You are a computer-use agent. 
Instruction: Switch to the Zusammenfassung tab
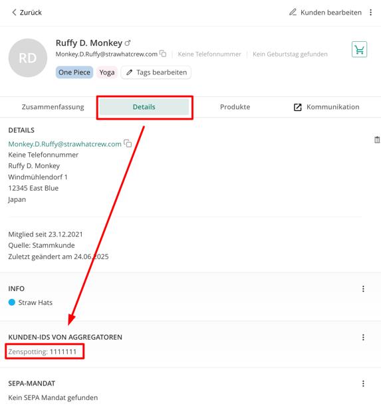point(53,107)
